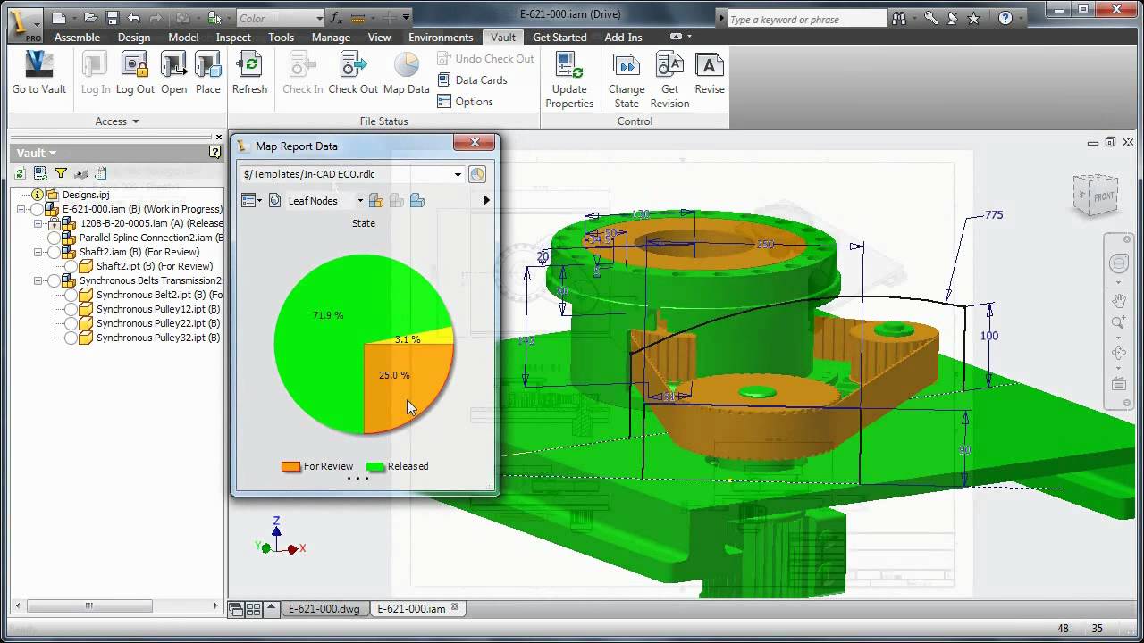Click the Open folder quick access icon
Image resolution: width=1144 pixels, height=643 pixels.
(x=90, y=17)
